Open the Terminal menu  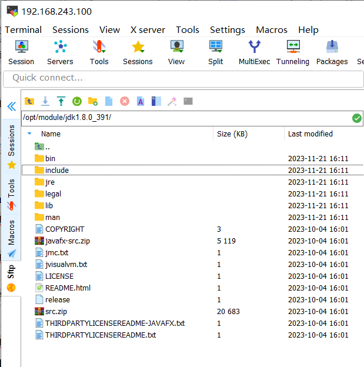pos(23,30)
